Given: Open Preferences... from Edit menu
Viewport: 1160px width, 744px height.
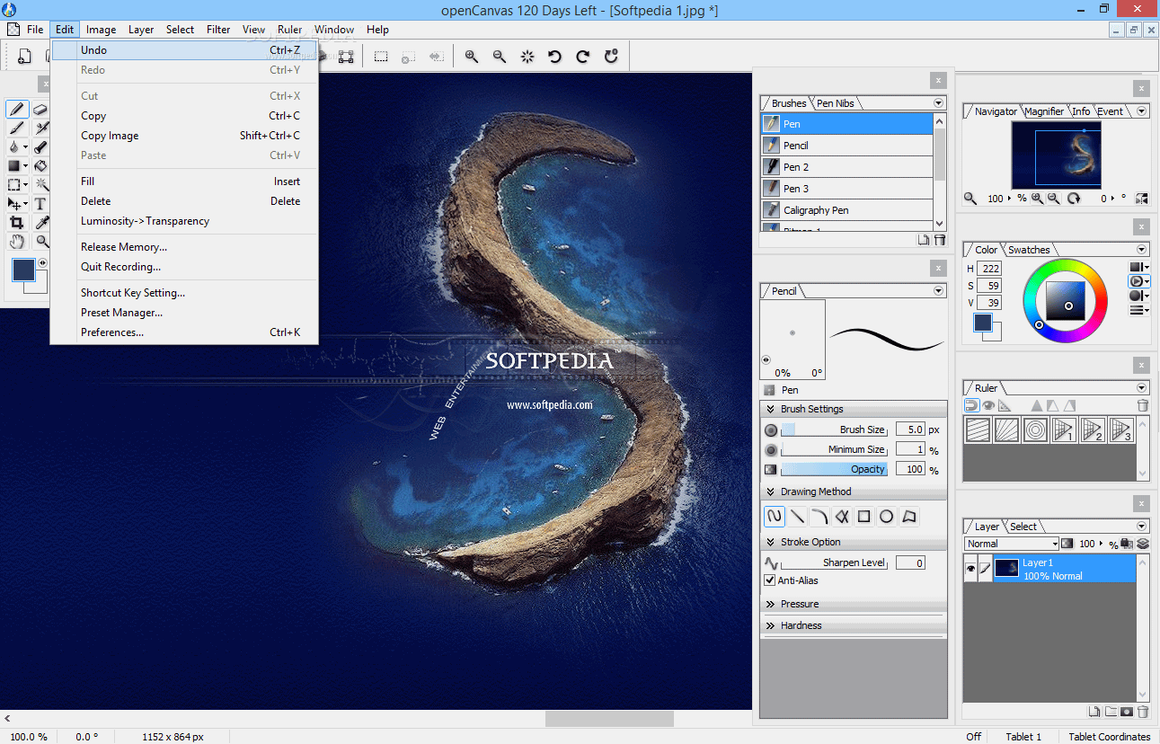Looking at the screenshot, I should [185, 332].
